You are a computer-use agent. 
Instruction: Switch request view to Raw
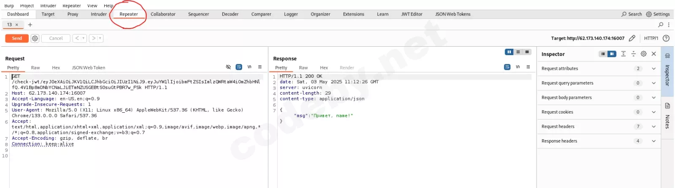tap(35, 67)
